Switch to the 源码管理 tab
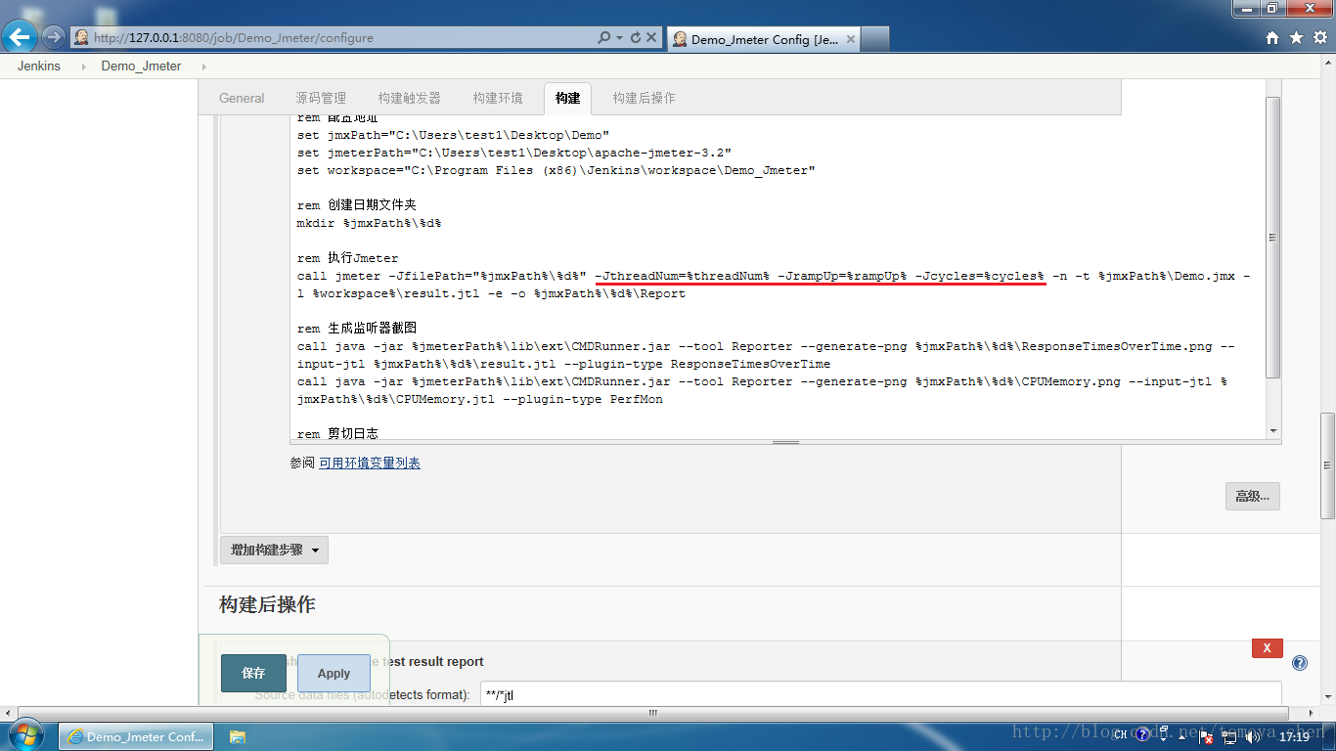The width and height of the screenshot is (1336, 751). click(321, 98)
